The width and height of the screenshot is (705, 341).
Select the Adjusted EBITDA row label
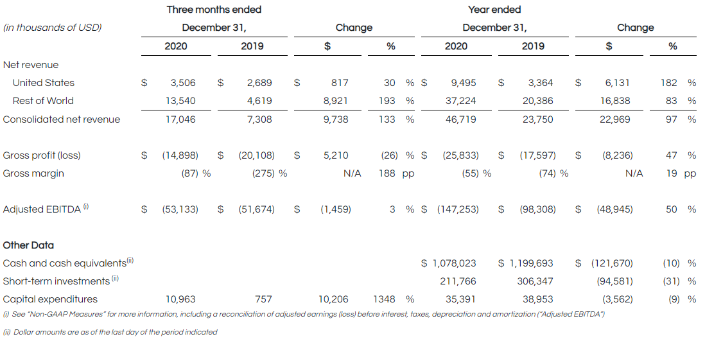[x=42, y=209]
